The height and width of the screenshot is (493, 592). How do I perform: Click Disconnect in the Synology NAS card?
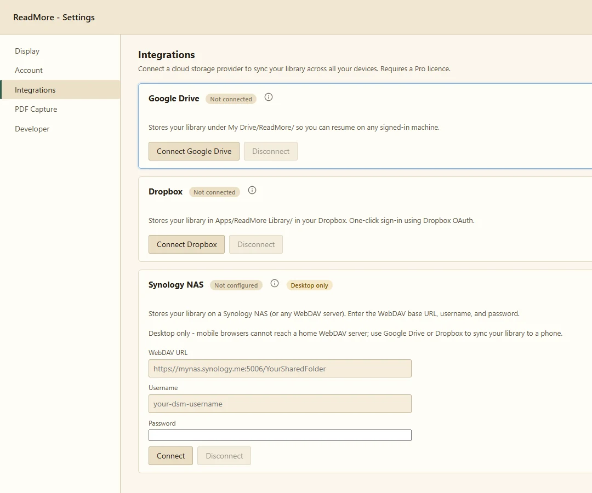(224, 456)
